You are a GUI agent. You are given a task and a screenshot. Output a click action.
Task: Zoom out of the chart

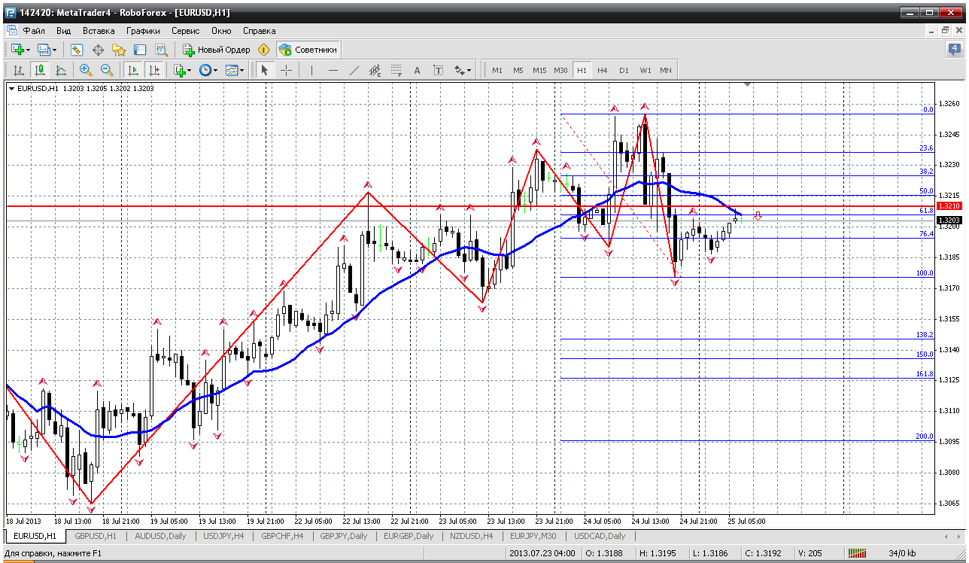click(x=107, y=70)
